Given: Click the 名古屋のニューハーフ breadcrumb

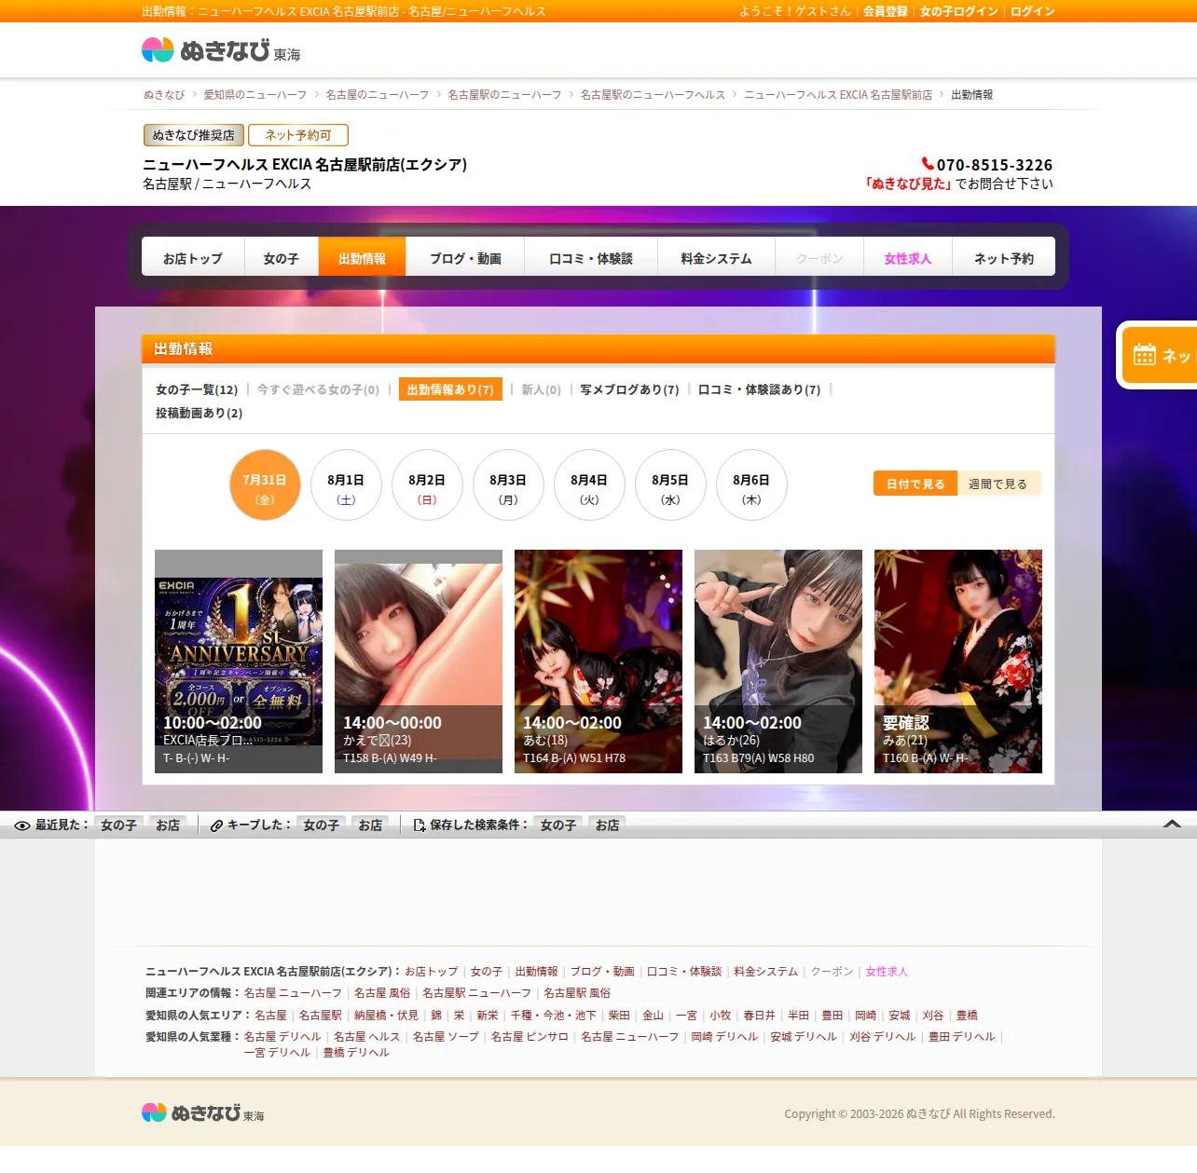Looking at the screenshot, I should (x=378, y=95).
